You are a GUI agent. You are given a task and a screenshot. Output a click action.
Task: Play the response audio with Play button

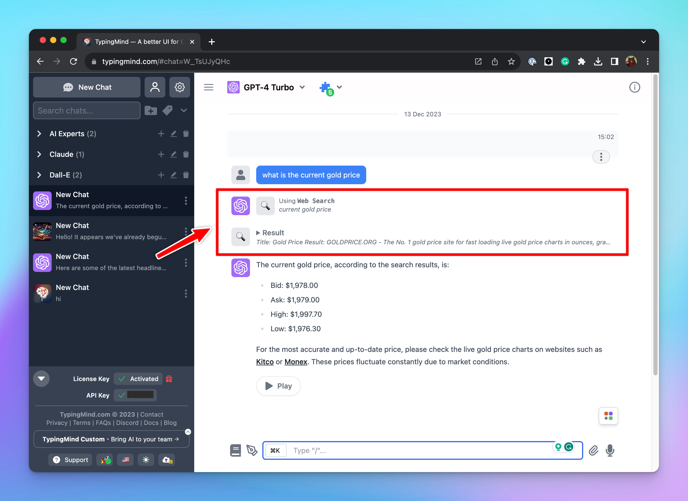(278, 386)
